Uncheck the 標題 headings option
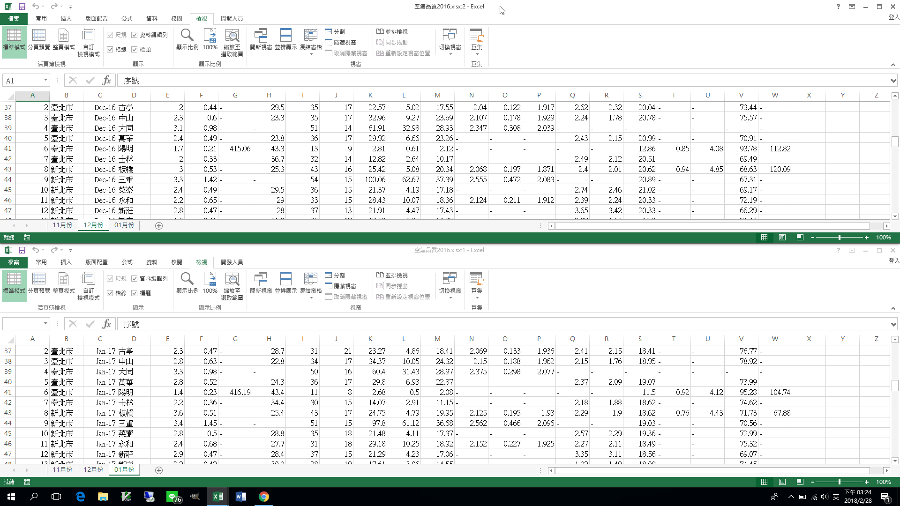 point(135,49)
